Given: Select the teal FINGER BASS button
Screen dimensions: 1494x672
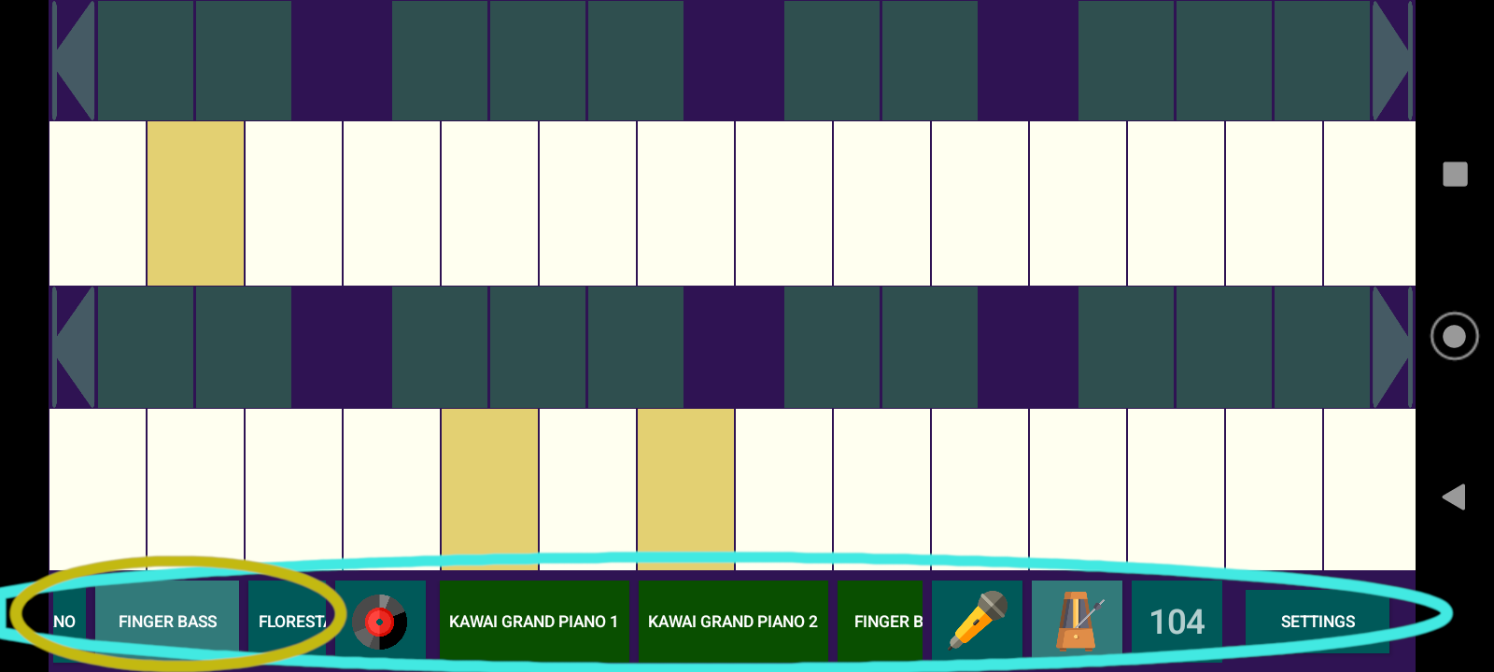Looking at the screenshot, I should [x=167, y=621].
